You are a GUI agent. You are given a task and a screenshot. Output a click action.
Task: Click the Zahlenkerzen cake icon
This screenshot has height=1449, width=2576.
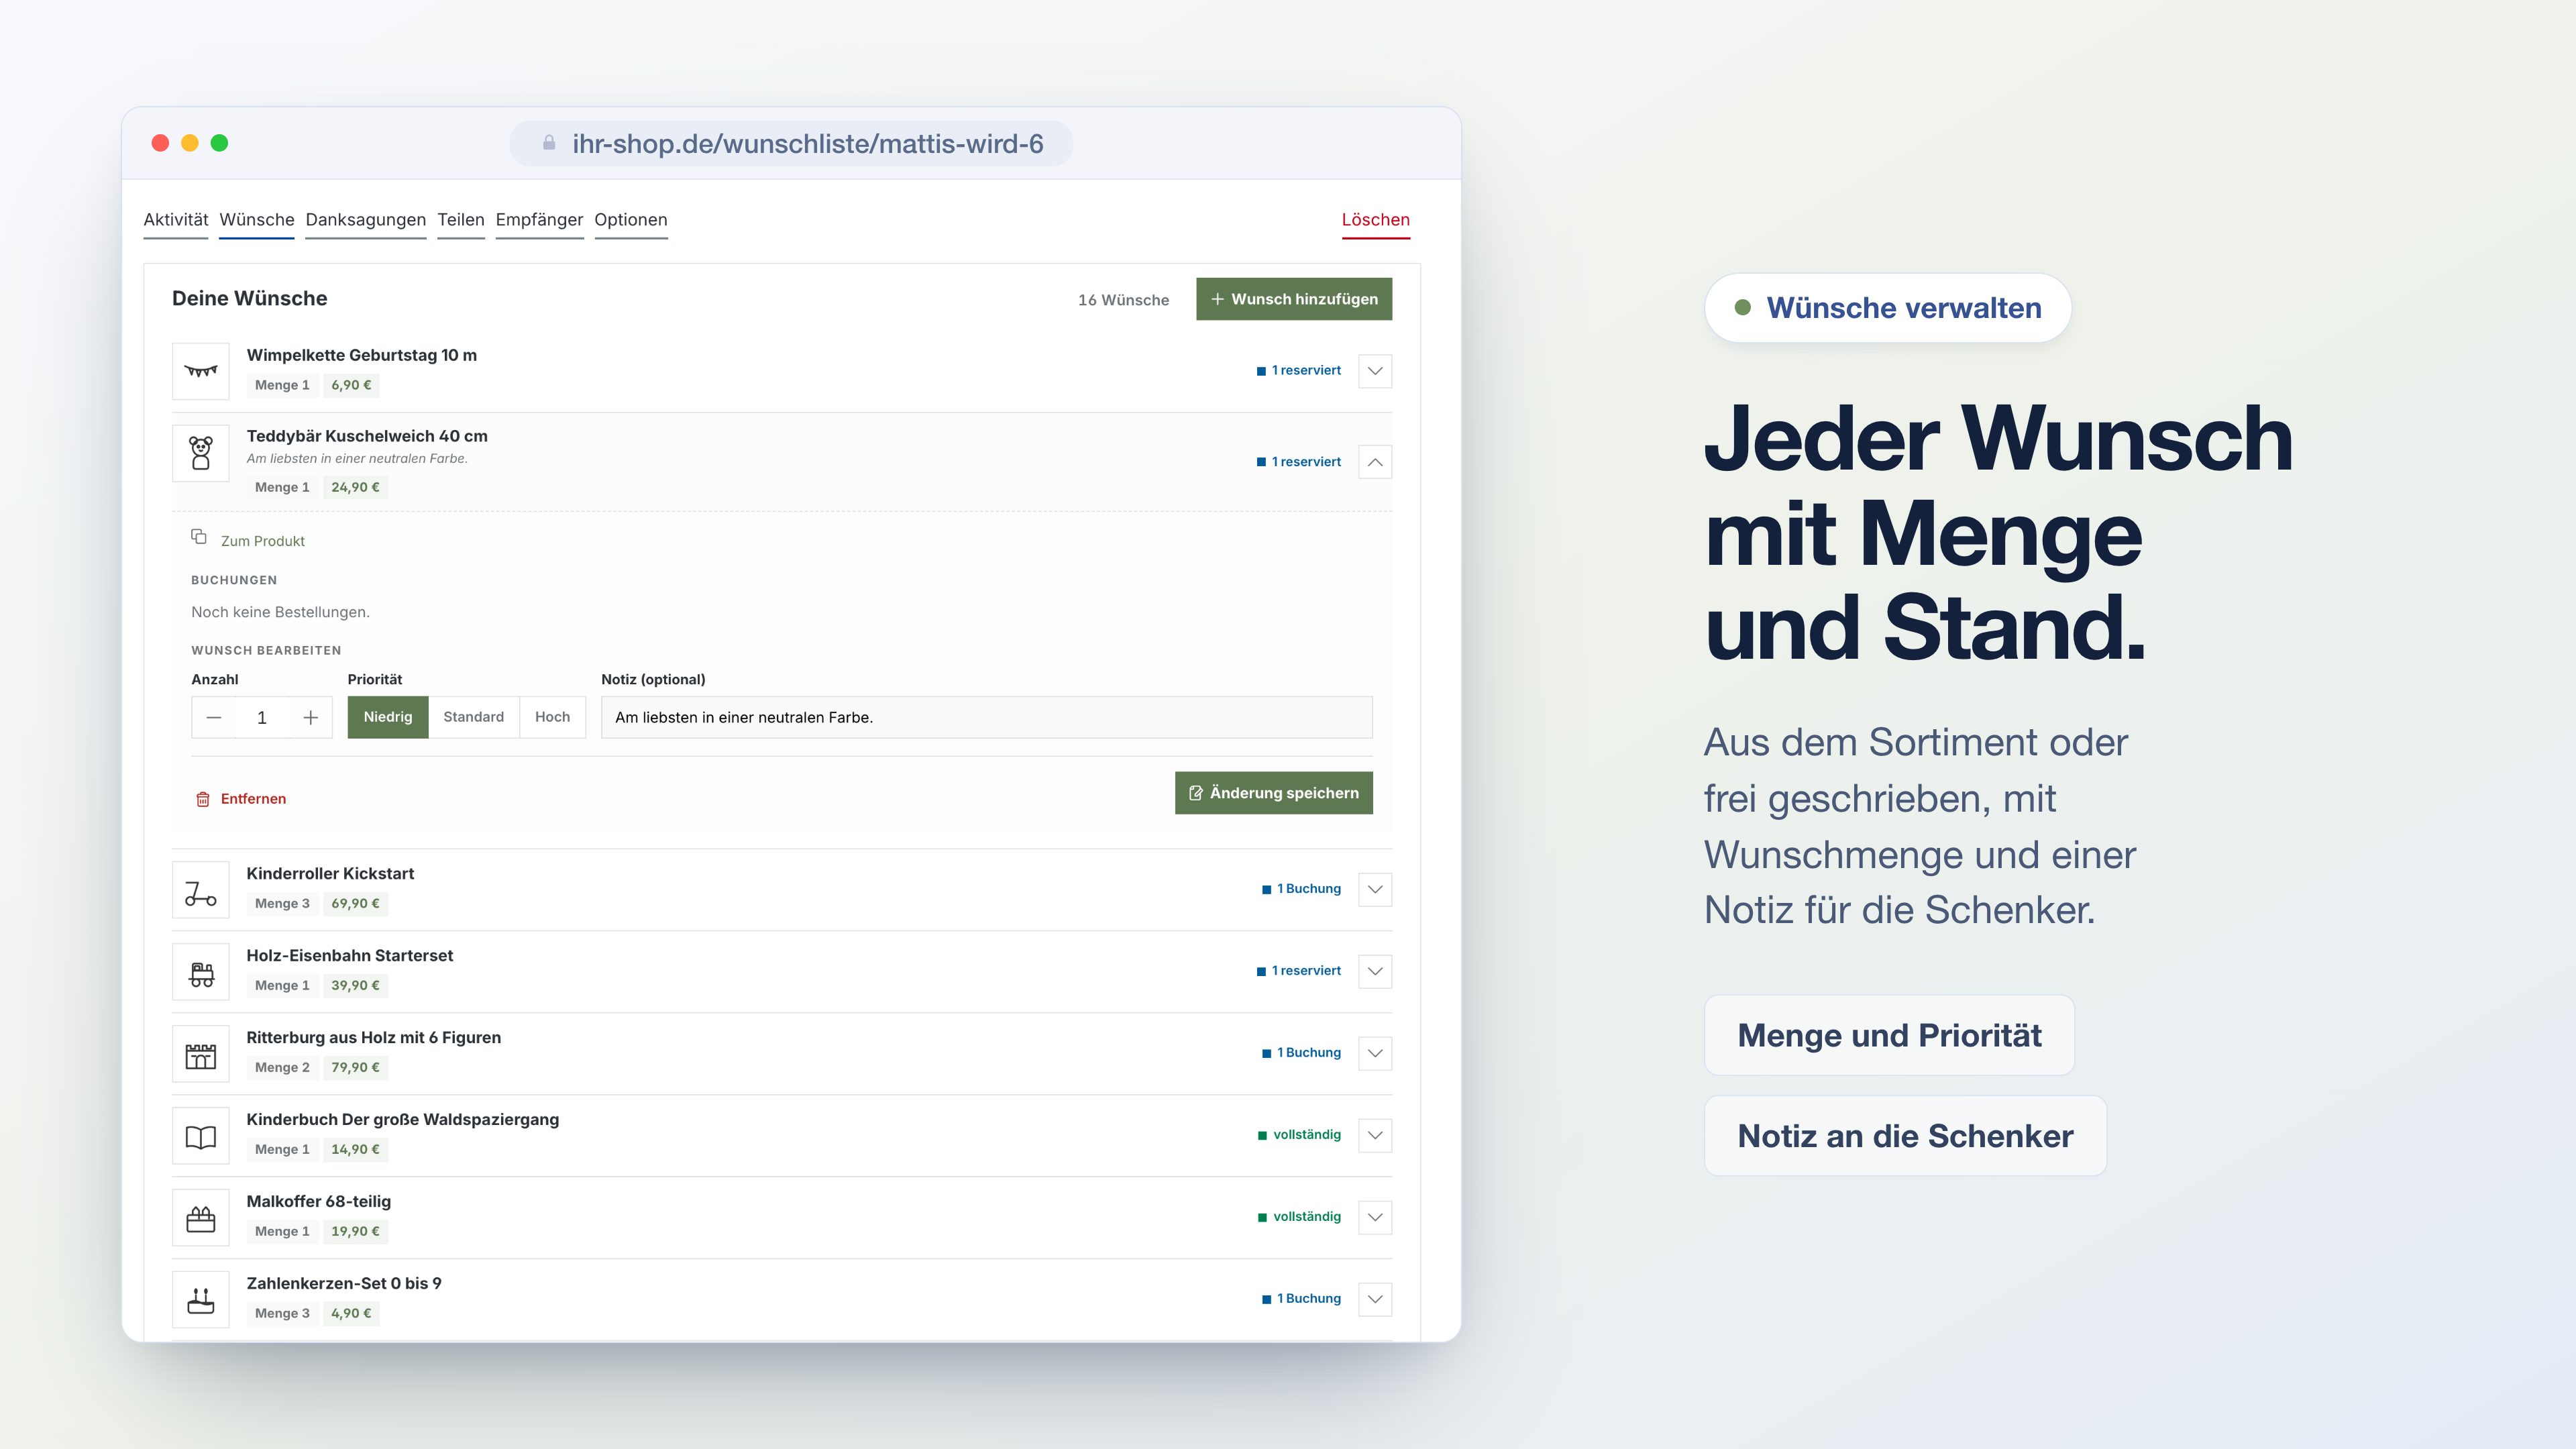(x=201, y=1300)
